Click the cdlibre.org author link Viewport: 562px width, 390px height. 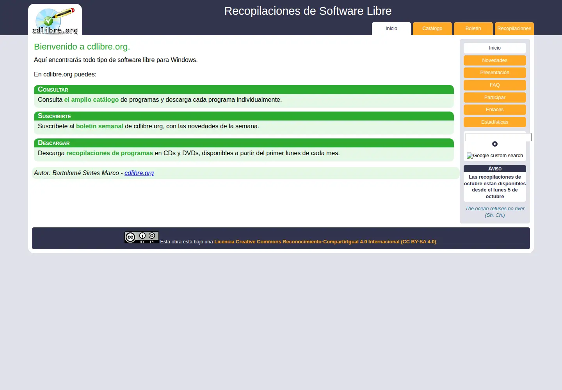[x=139, y=173]
